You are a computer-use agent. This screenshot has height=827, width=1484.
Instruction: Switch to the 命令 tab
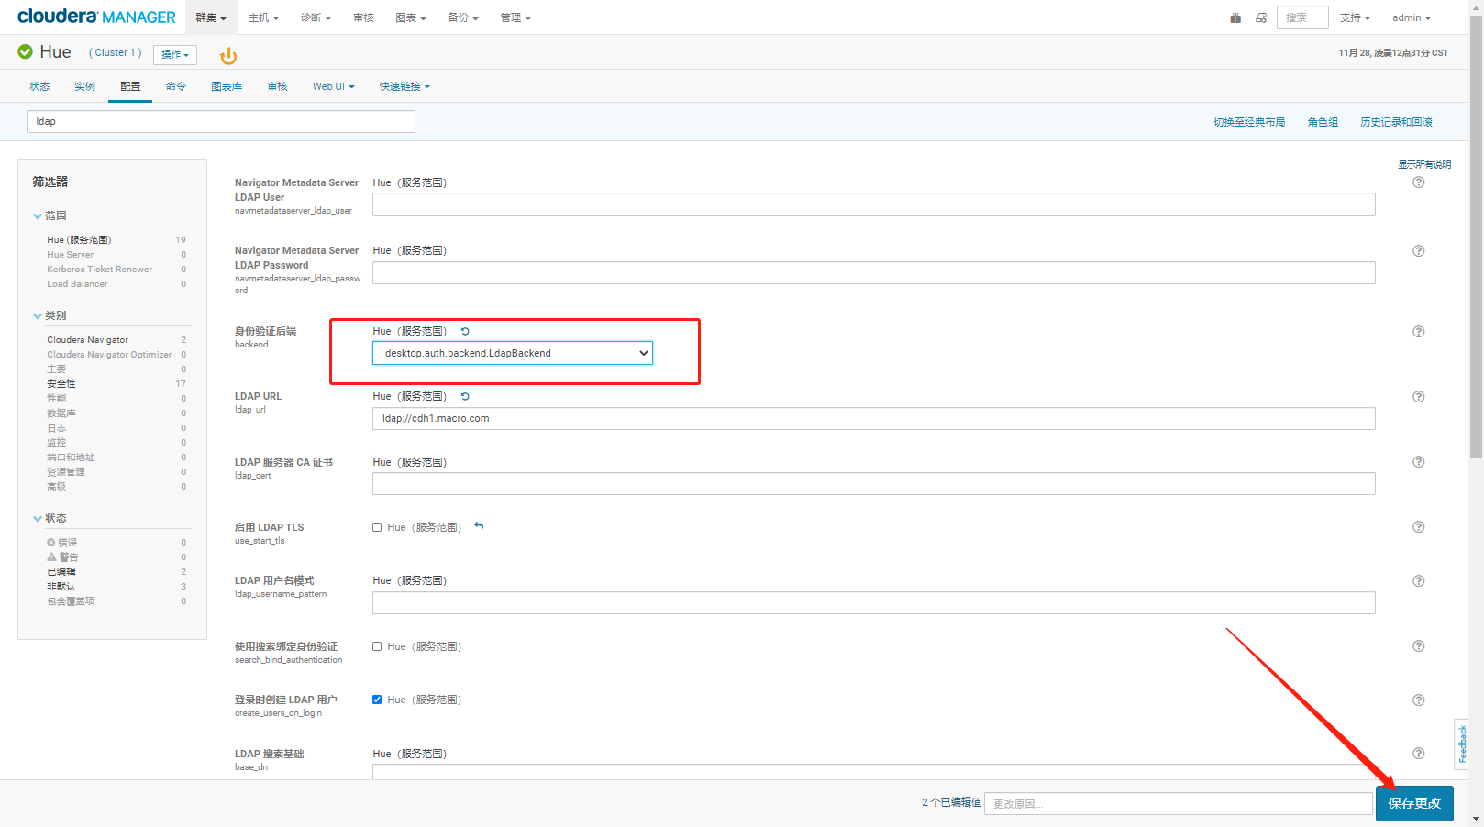point(176,86)
